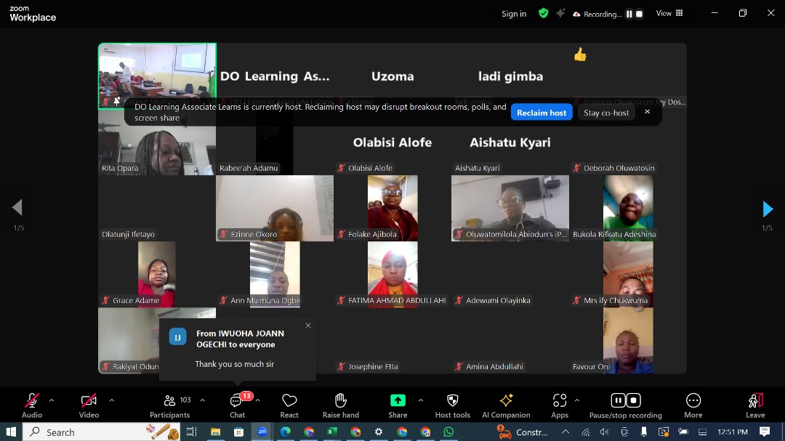Dismiss the chat message popup
Screen dimensions: 785x441
(308, 325)
